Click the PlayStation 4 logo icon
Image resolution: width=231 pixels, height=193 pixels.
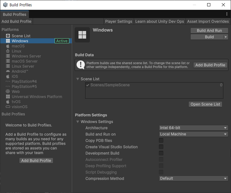(8, 81)
